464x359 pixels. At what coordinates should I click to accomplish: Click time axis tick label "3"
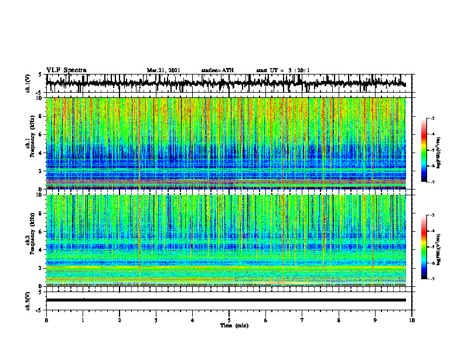click(x=156, y=320)
